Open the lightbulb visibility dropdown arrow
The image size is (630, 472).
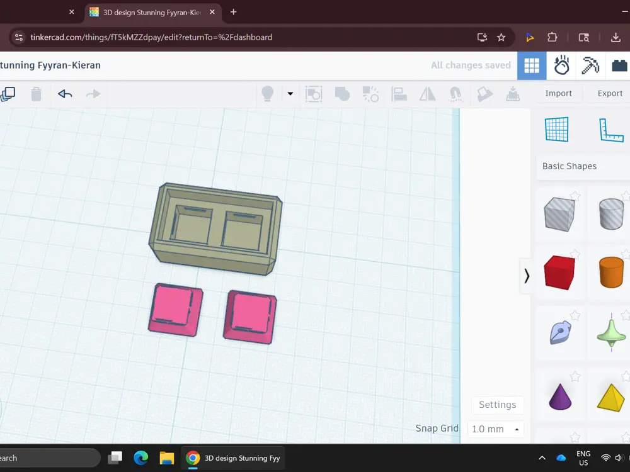click(290, 94)
